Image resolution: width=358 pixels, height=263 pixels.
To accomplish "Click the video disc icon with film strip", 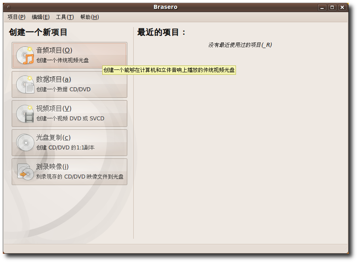I will click(x=25, y=114).
